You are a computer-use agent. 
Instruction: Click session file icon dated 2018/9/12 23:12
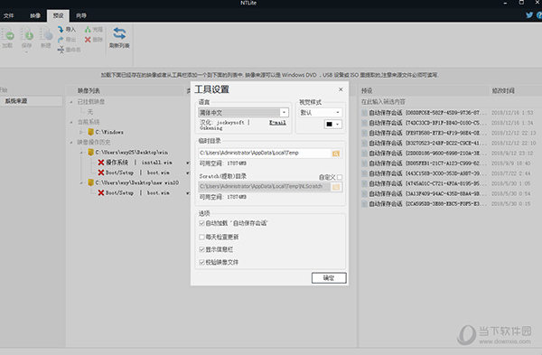(364, 154)
